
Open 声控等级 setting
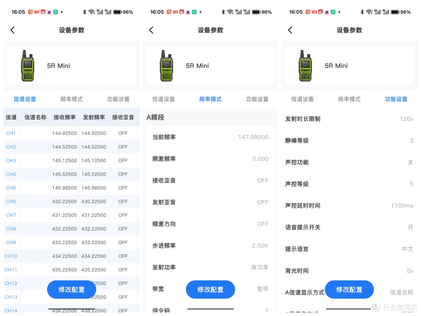click(349, 184)
